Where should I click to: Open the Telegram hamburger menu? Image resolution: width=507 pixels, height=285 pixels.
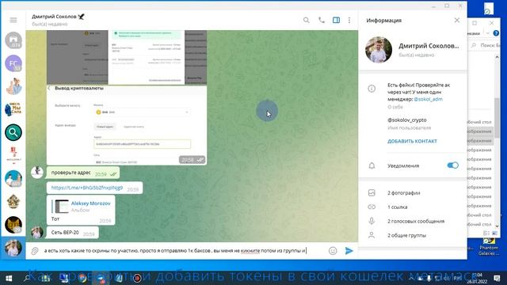coord(13,20)
